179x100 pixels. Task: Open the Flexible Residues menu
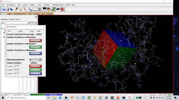[20, 14]
